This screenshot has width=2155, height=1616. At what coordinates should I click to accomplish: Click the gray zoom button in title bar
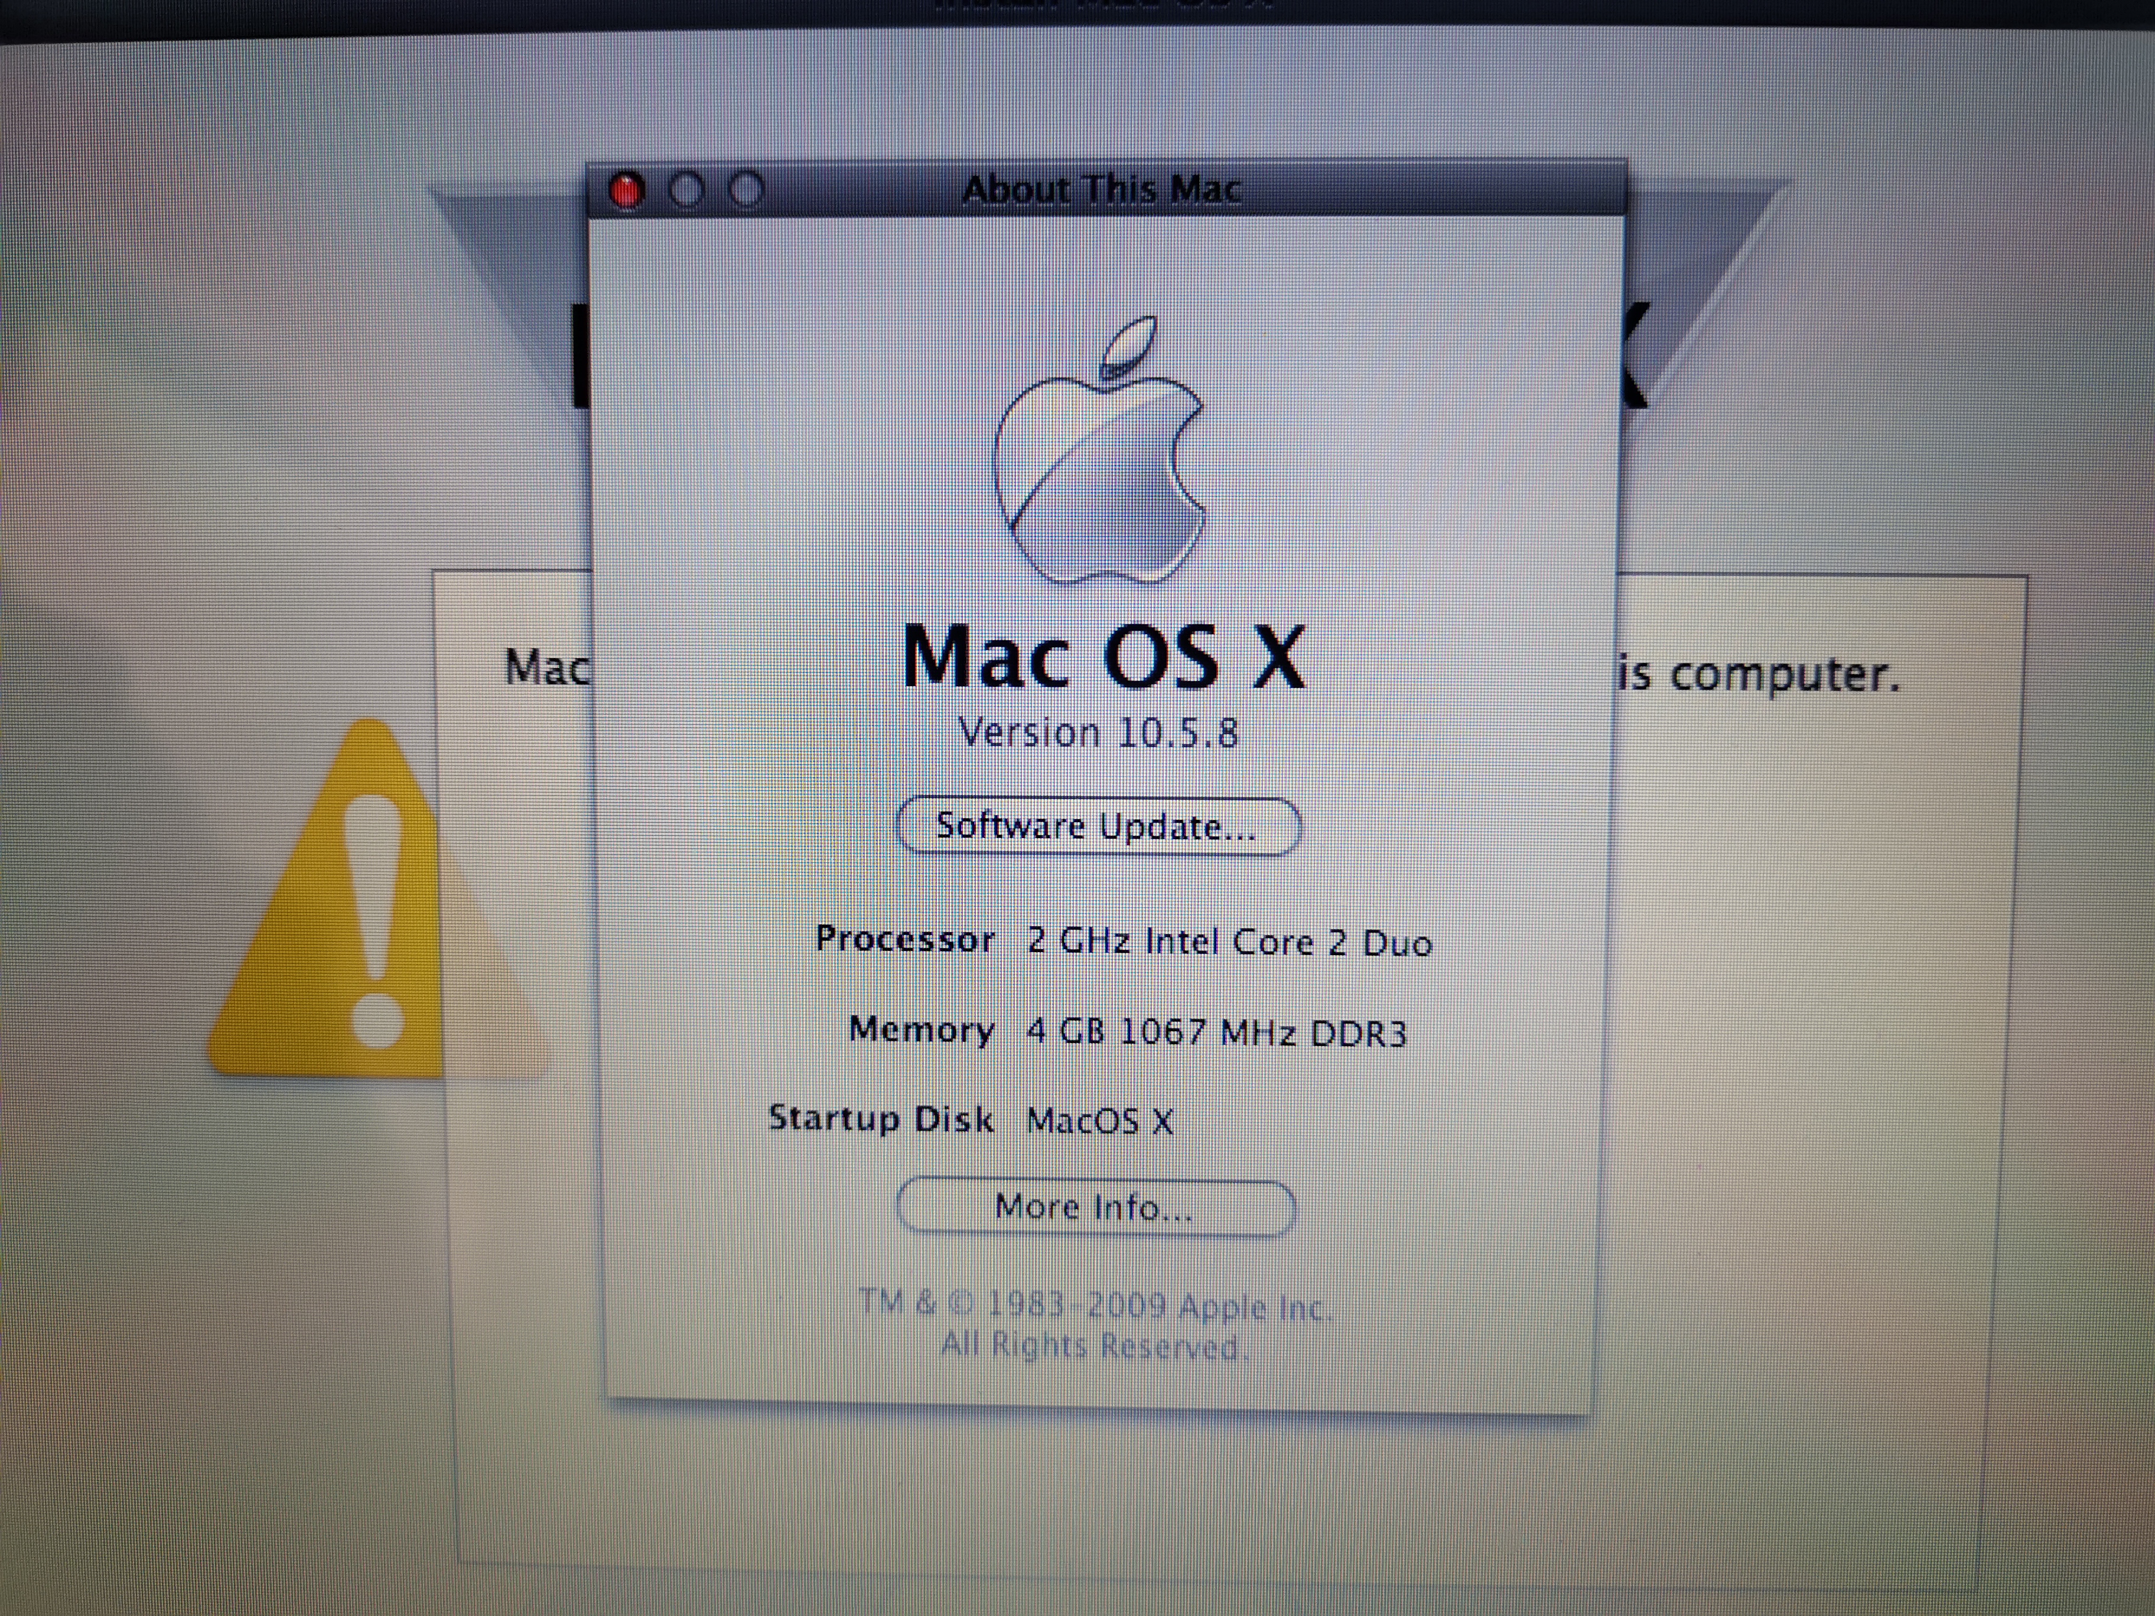pos(746,190)
